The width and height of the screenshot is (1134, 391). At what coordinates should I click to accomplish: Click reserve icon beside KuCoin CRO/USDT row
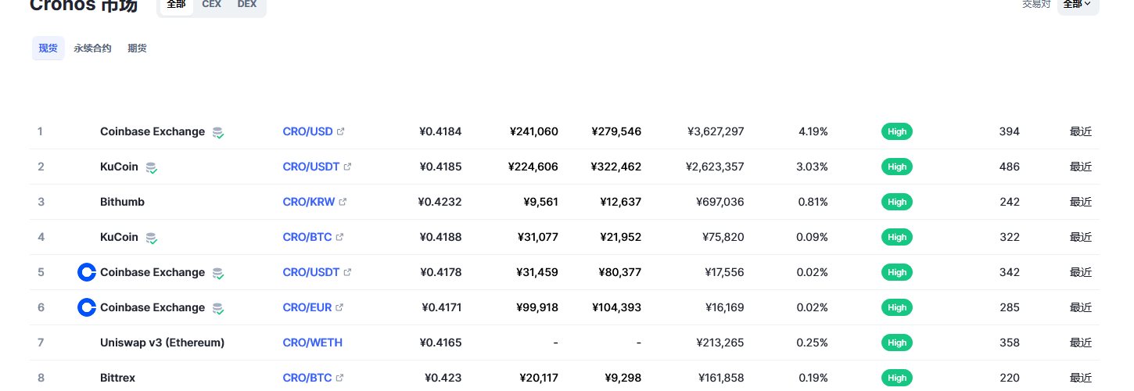[x=152, y=167]
